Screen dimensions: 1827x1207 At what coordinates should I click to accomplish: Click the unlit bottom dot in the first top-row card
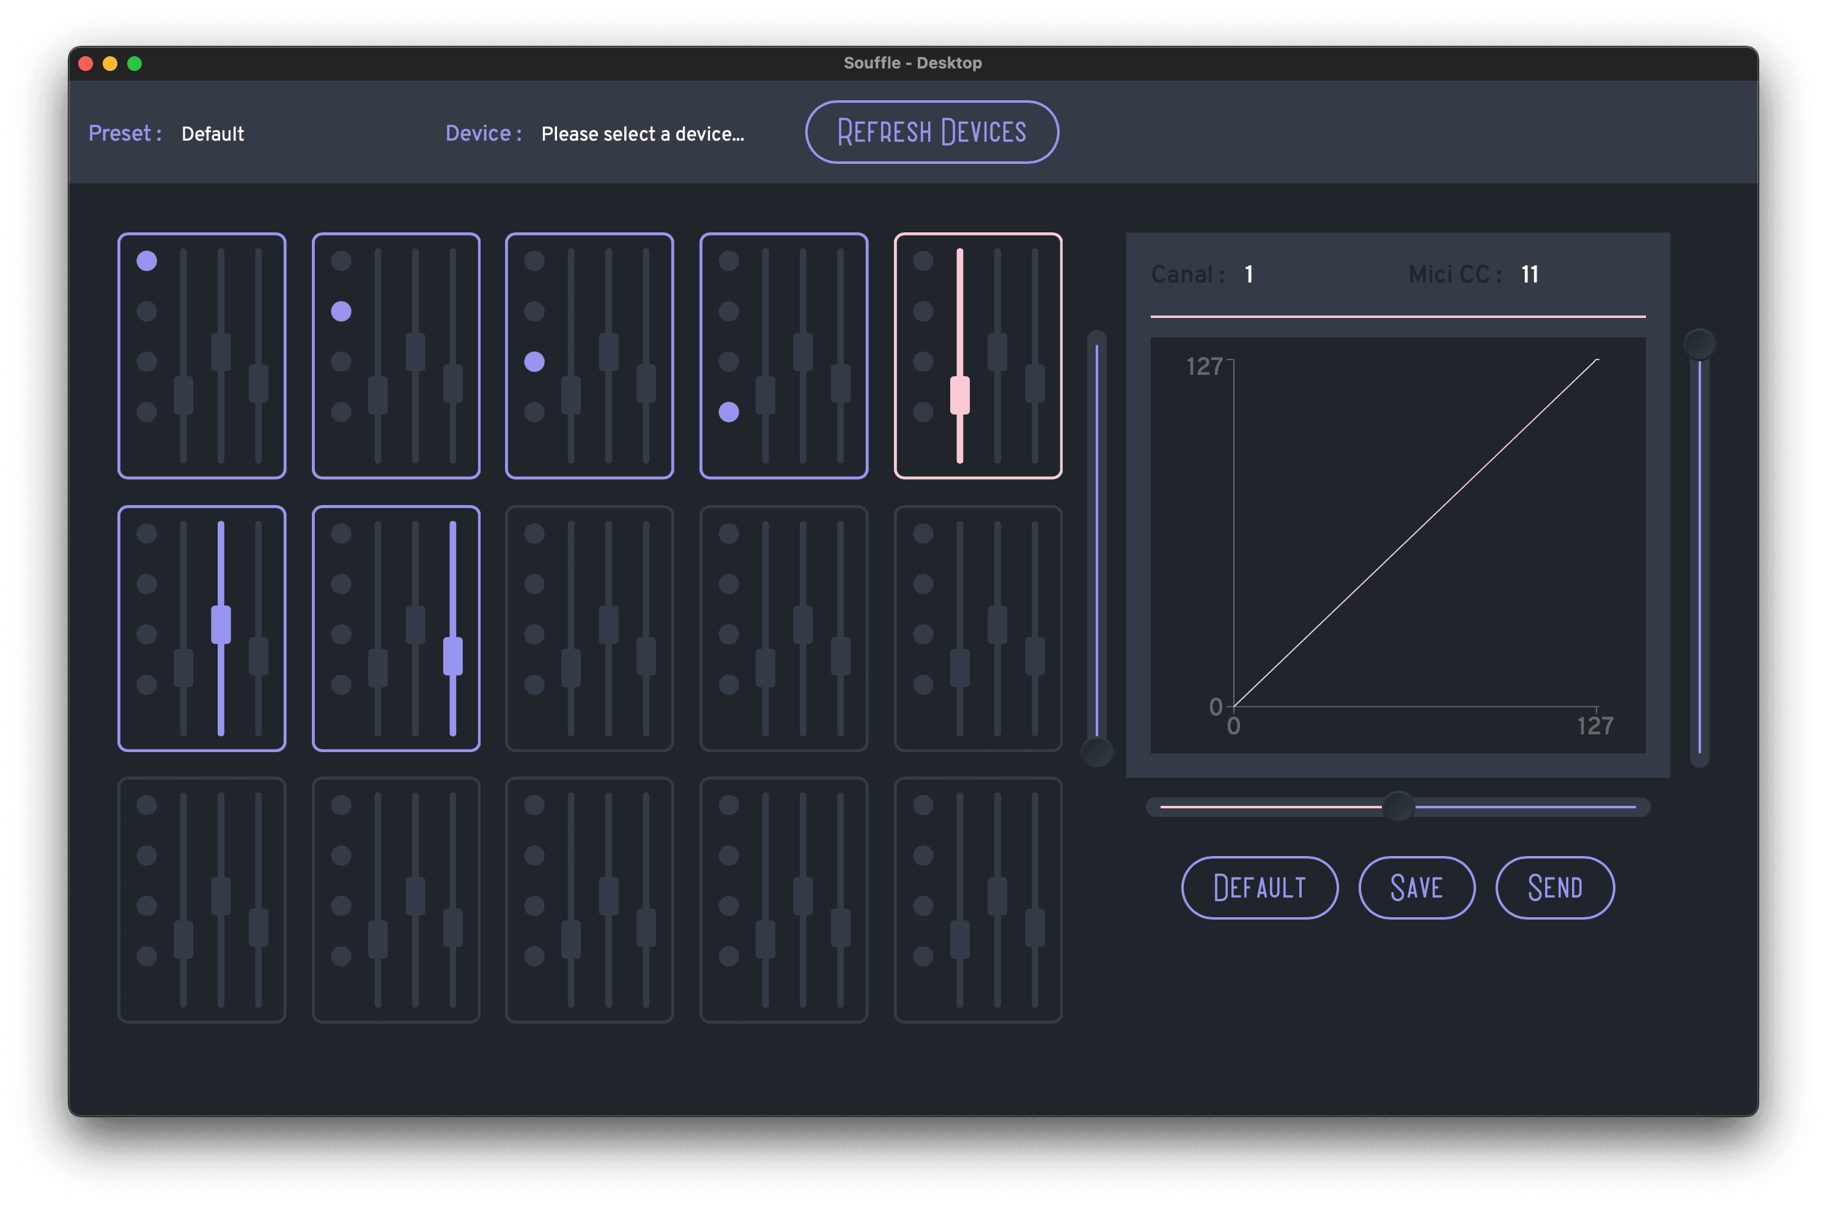click(146, 412)
